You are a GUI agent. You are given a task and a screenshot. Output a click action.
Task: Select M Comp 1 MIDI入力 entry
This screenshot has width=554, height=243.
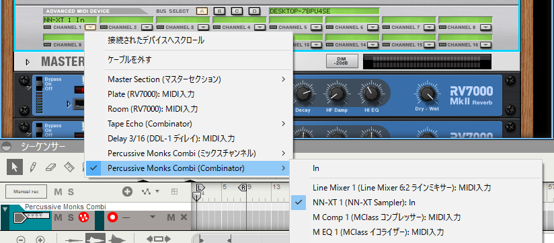tap(416, 217)
